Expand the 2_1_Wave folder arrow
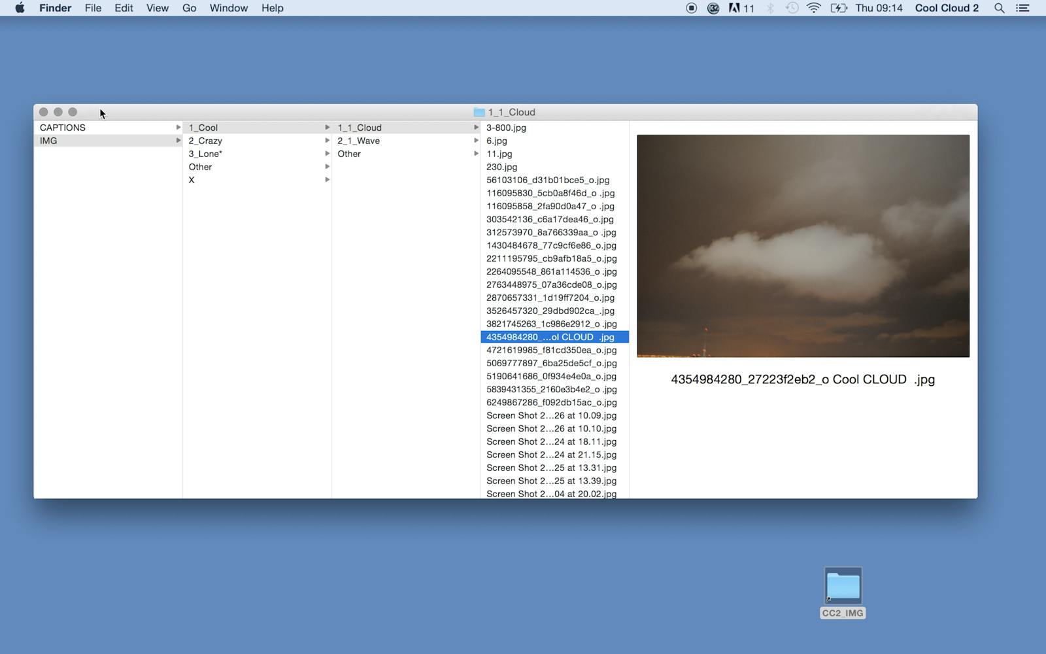1046x654 pixels. point(476,141)
